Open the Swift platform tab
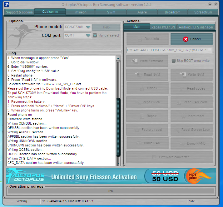This screenshot has width=223, height=207. click(111, 12)
